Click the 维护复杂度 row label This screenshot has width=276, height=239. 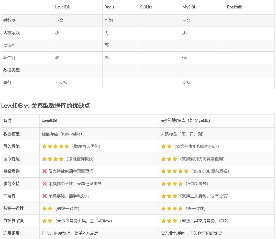pyautogui.click(x=14, y=221)
